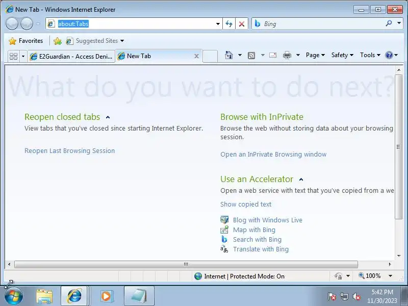Click the blank new tab button
The width and height of the screenshot is (408, 306).
click(x=210, y=56)
